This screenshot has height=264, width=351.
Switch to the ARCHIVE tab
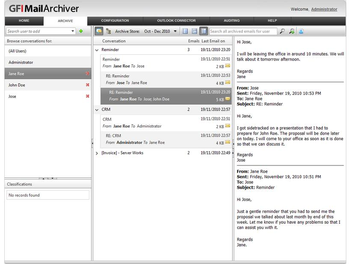click(x=65, y=21)
